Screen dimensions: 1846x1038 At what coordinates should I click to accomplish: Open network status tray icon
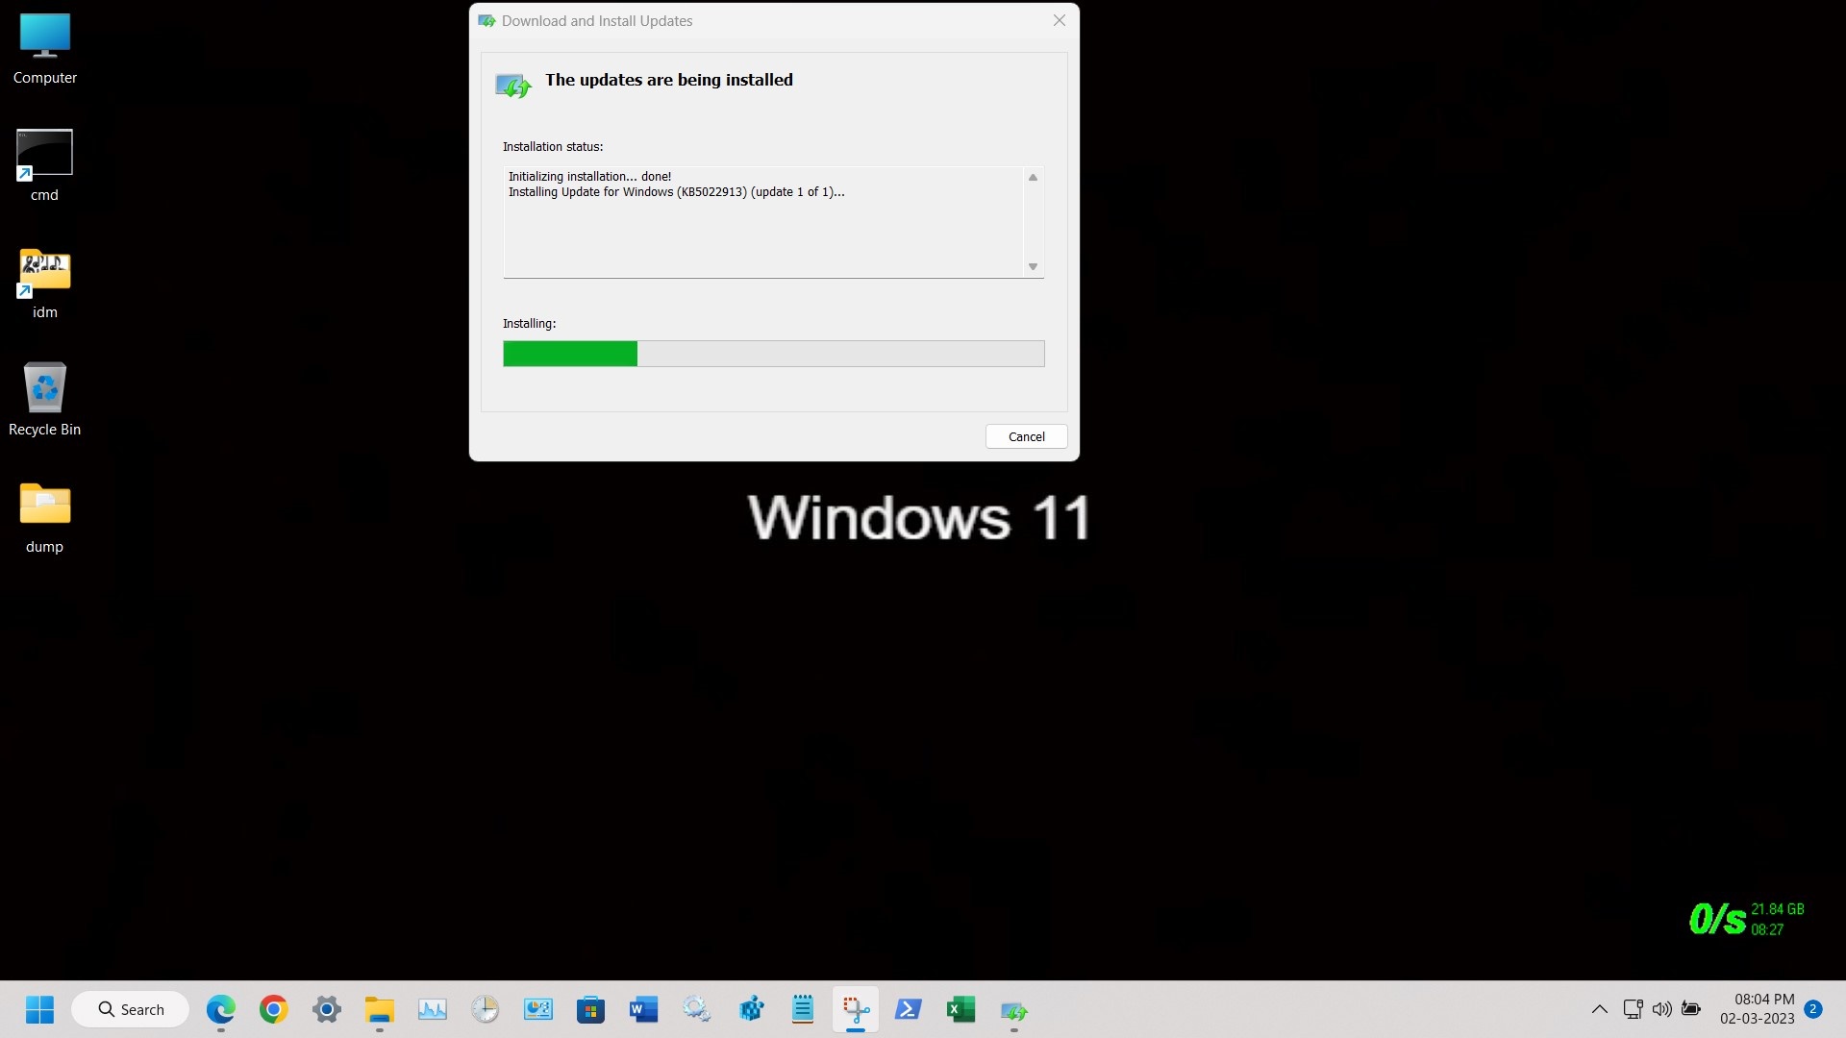tap(1633, 1009)
